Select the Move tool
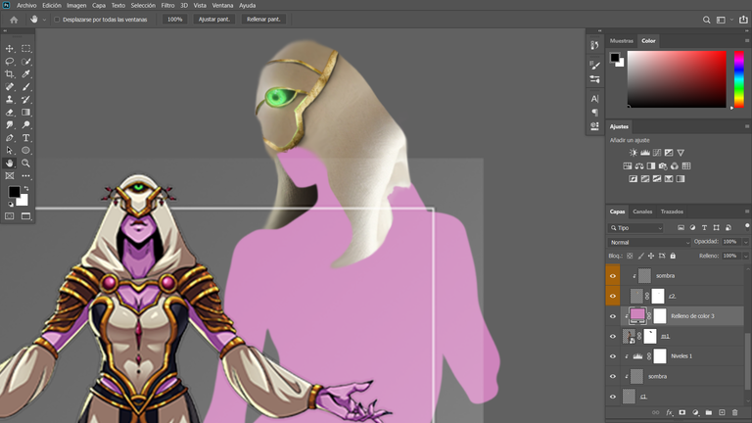752x423 pixels. 10,48
